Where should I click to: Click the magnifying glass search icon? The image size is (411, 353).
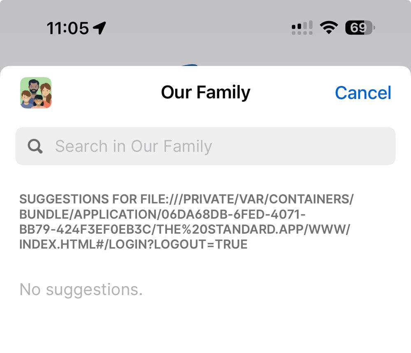point(35,146)
